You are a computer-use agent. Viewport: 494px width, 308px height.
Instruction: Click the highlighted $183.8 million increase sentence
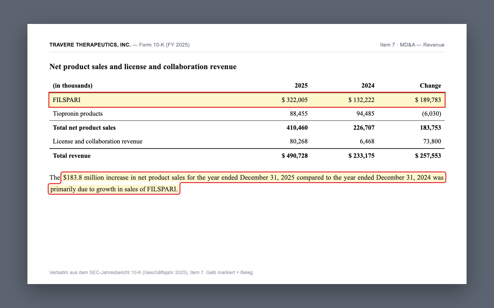click(x=247, y=183)
